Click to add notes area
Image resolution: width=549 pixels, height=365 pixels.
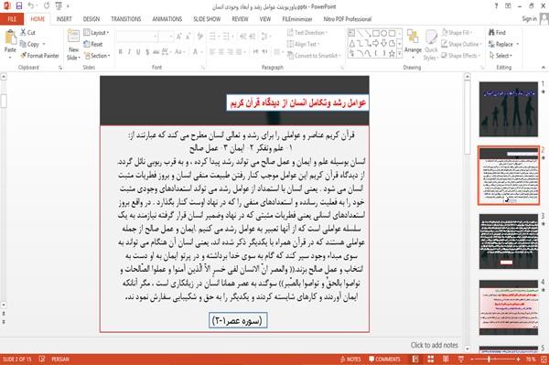(434, 345)
